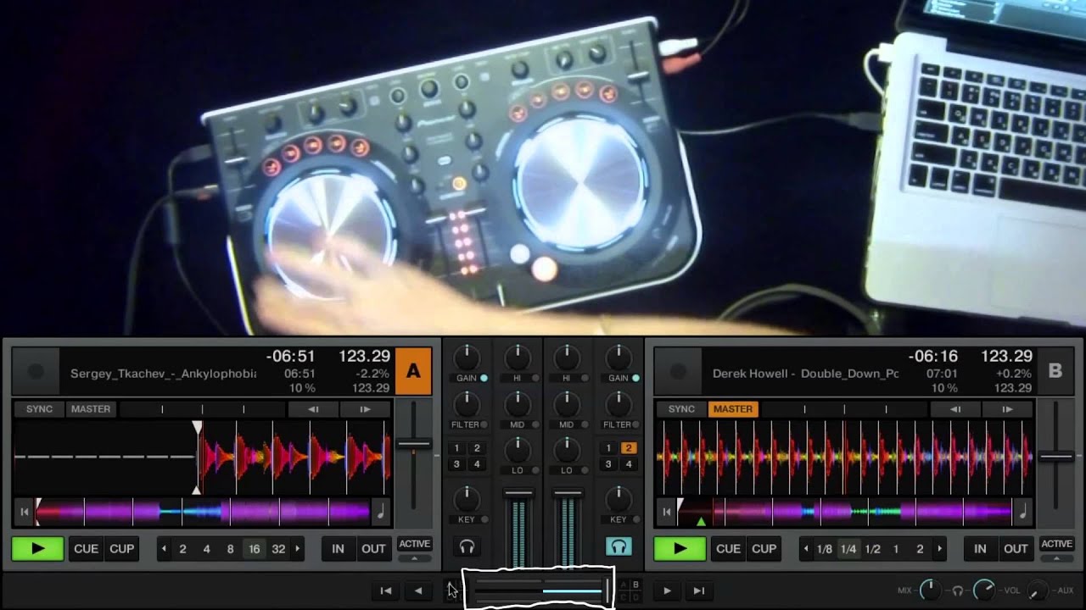This screenshot has width=1086, height=610.
Task: Select loop size 1/4 on deck B
Action: pos(848,549)
